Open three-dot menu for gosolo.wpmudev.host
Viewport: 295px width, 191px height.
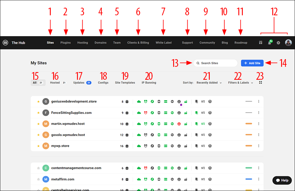[259, 135]
